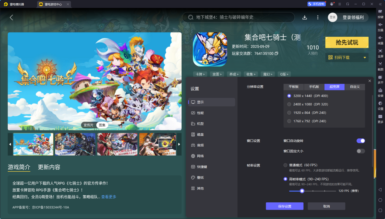Switch to the 更新内容 tab
Screen dimensions: 385x219
tap(49, 167)
